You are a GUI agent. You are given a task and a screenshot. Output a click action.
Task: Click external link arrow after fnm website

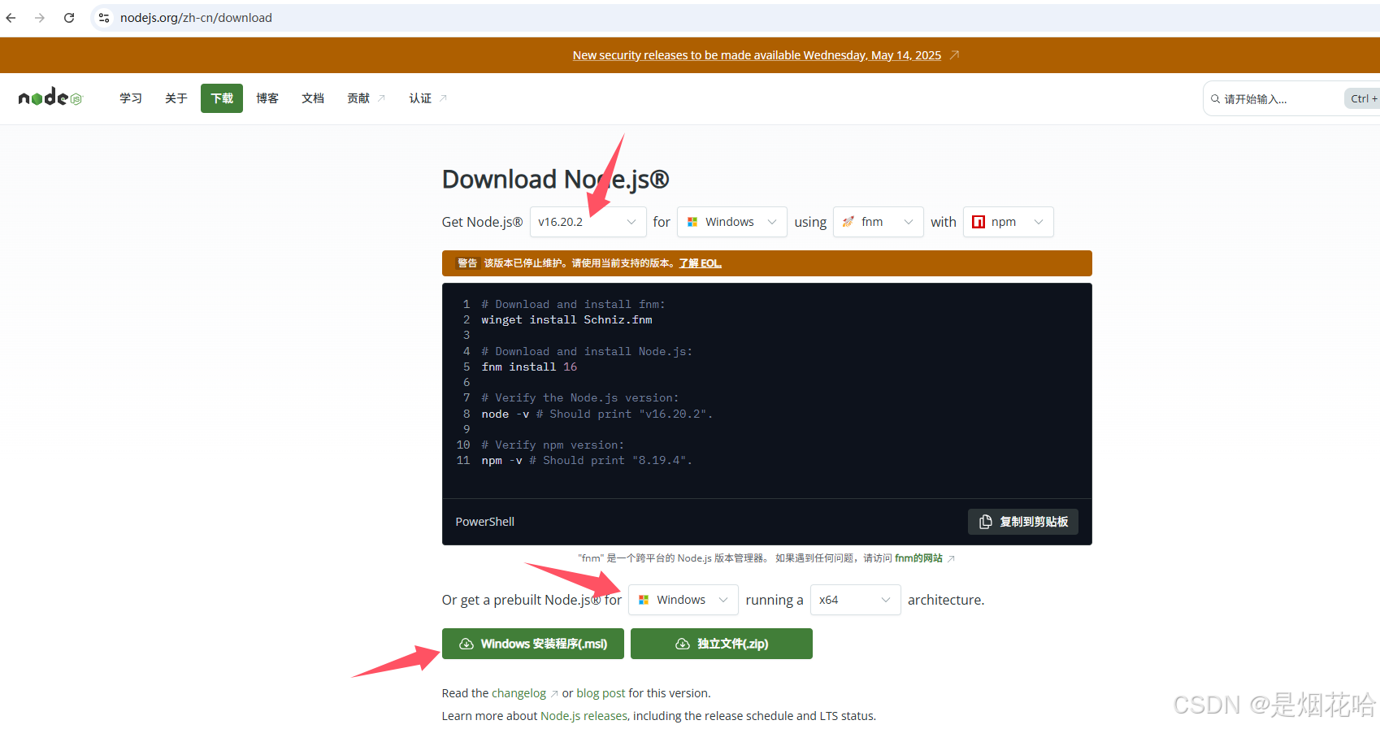[951, 558]
